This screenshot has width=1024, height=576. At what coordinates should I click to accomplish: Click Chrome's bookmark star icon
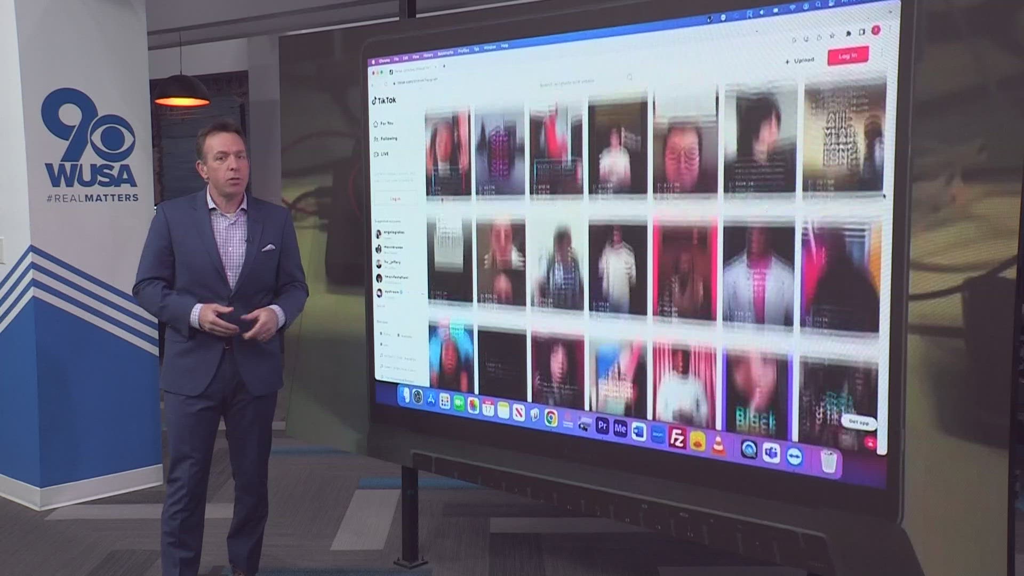point(832,36)
